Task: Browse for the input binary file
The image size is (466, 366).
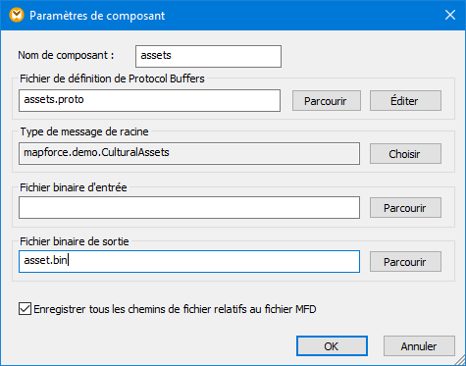Action: (405, 208)
